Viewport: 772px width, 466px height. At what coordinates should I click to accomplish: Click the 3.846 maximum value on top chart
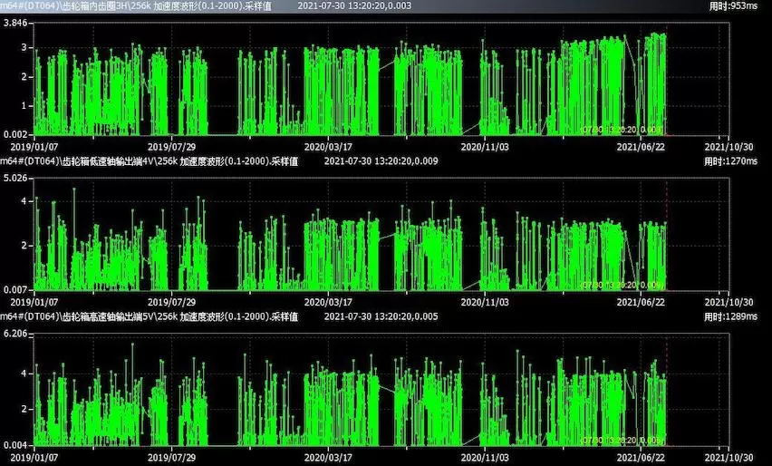tap(16, 23)
